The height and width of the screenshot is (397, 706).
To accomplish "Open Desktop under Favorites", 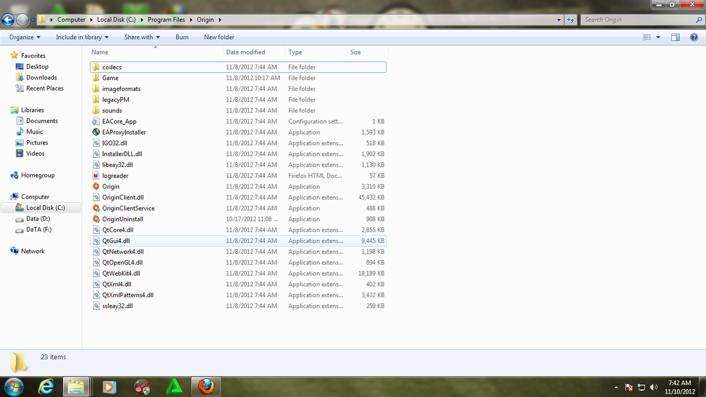I will click(x=37, y=67).
